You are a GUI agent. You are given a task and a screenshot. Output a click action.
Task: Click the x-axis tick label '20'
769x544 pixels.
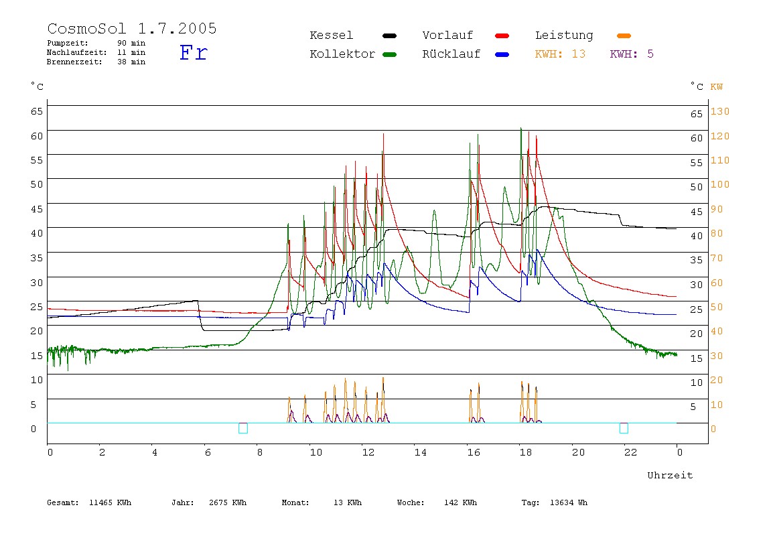click(578, 452)
